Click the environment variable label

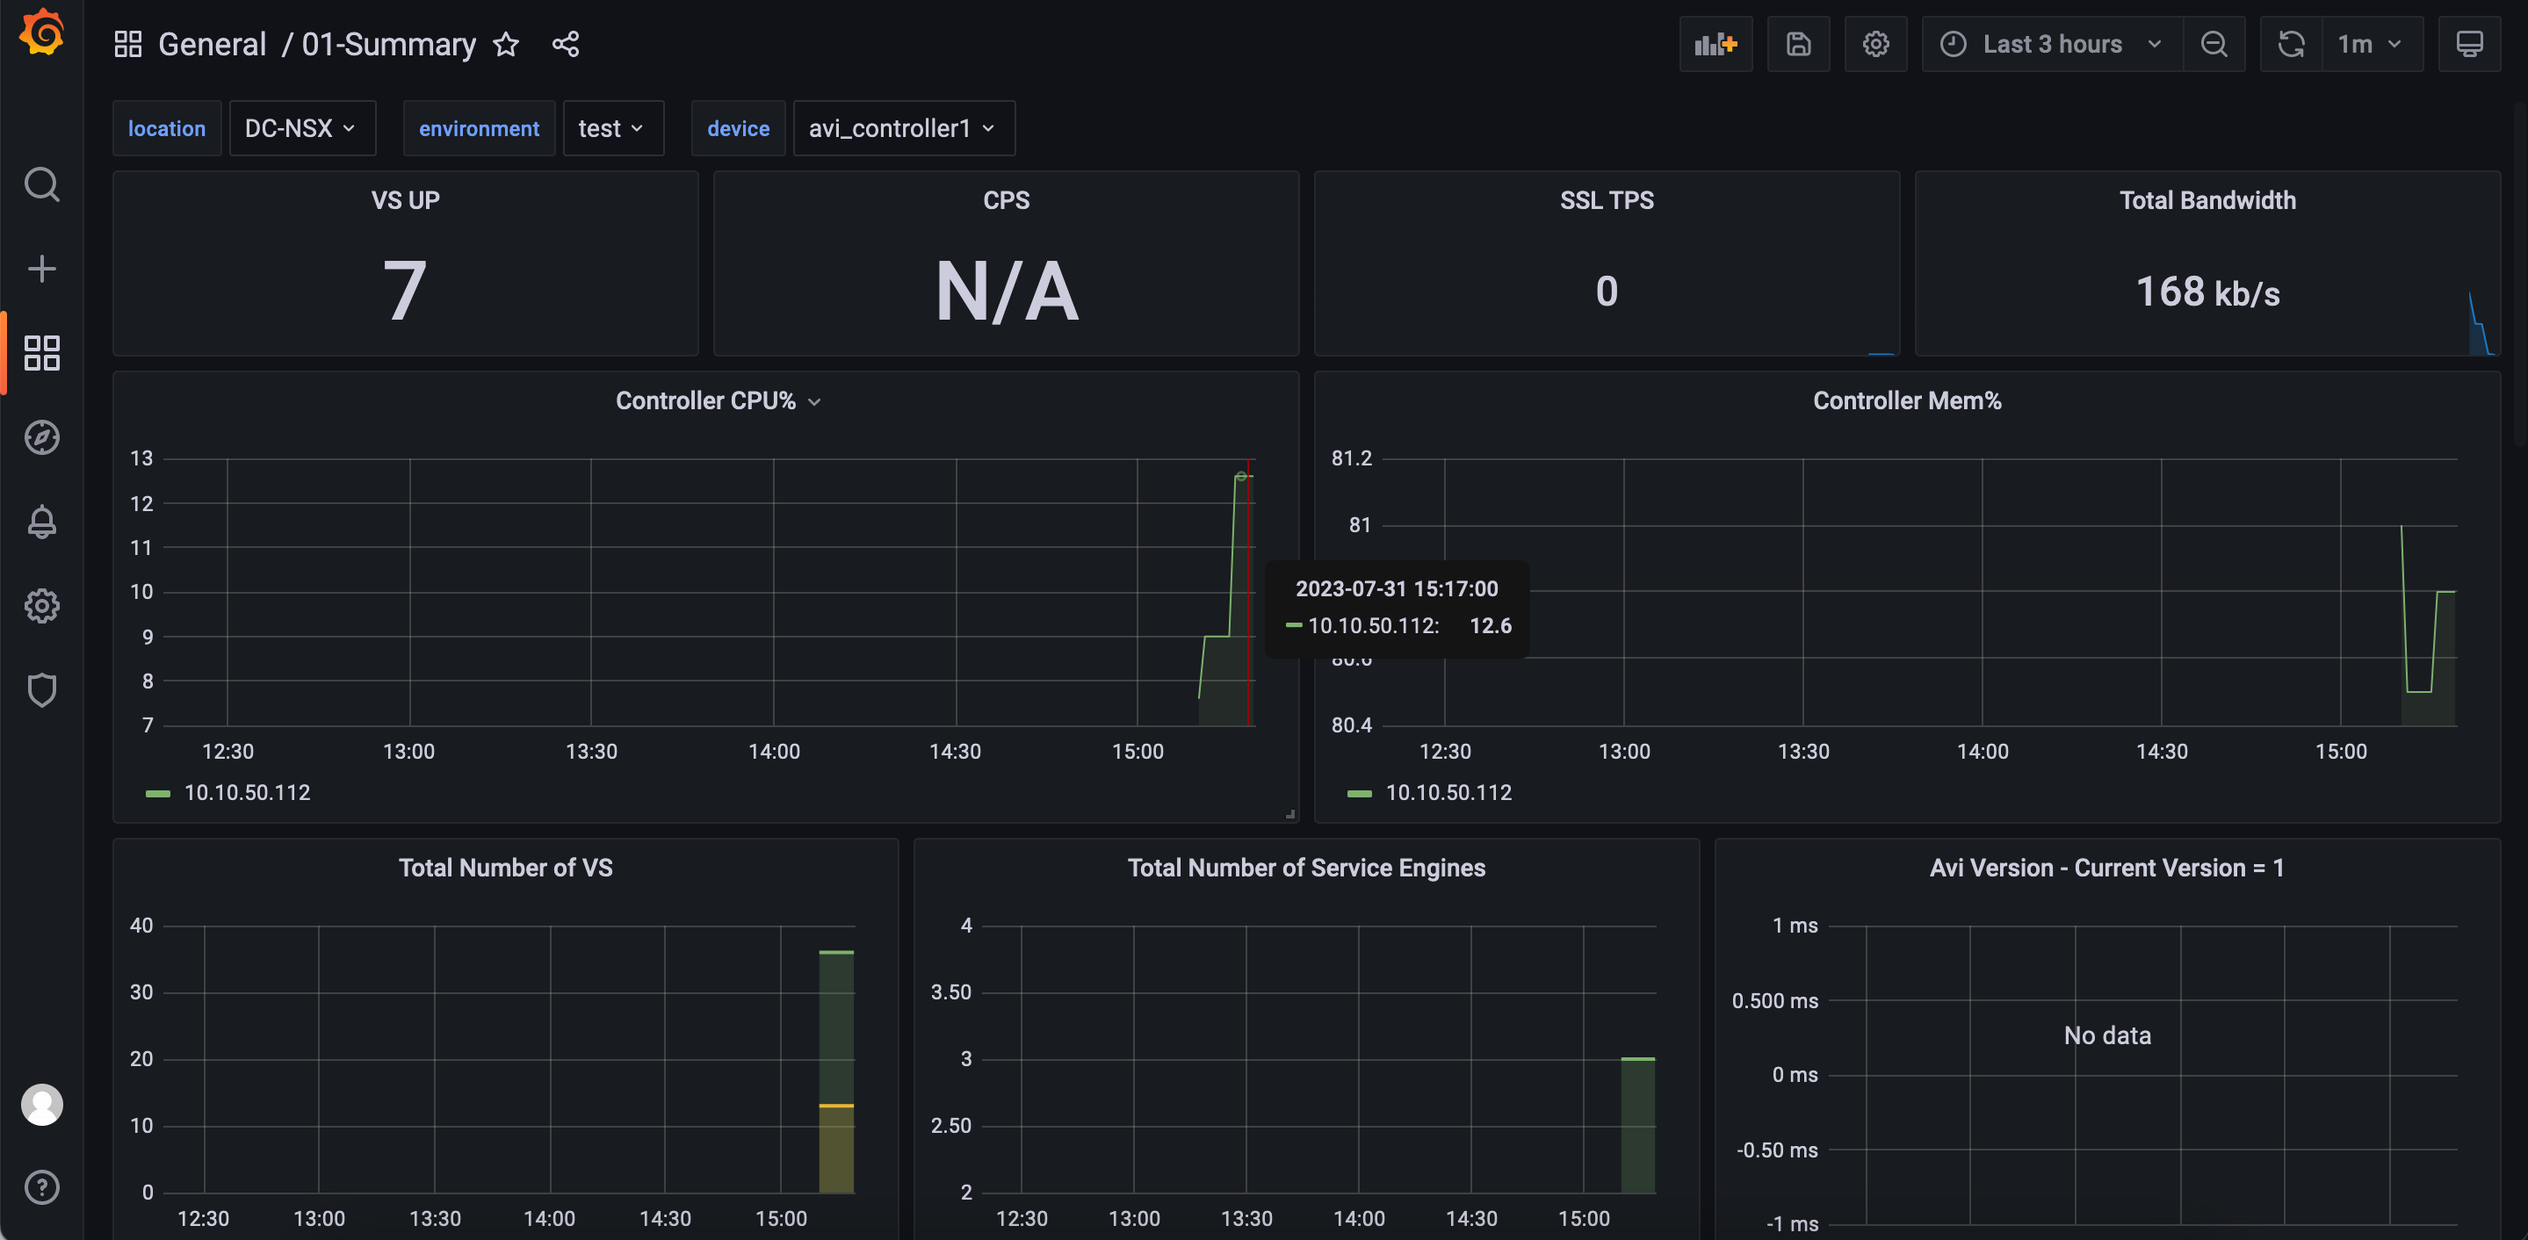click(x=479, y=128)
